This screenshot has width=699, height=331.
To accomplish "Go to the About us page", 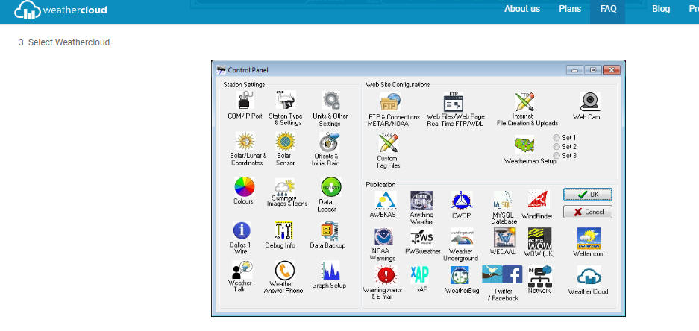I will tap(522, 9).
